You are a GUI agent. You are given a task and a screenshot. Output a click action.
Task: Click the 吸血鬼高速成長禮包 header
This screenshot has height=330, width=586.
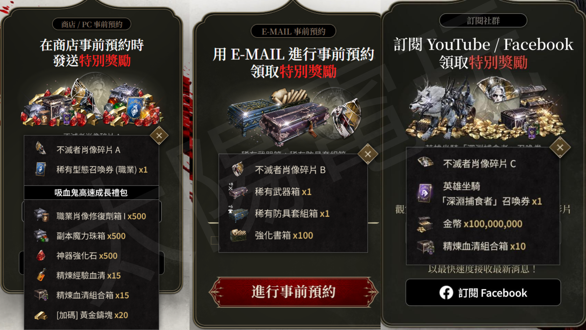click(x=91, y=193)
